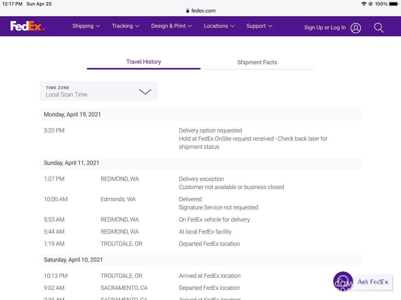
Task: Open the Design & Print dropdown
Action: [171, 26]
